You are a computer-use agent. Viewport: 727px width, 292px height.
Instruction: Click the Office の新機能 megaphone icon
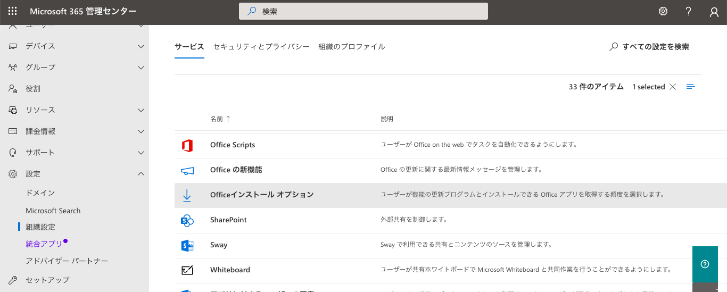187,170
